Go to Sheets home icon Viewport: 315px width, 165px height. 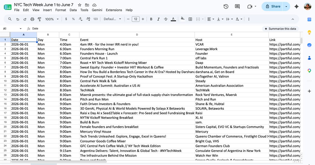(x=8, y=7)
